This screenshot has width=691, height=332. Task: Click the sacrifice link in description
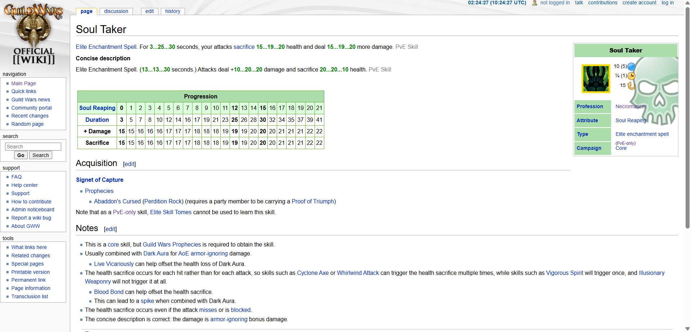[x=244, y=47]
